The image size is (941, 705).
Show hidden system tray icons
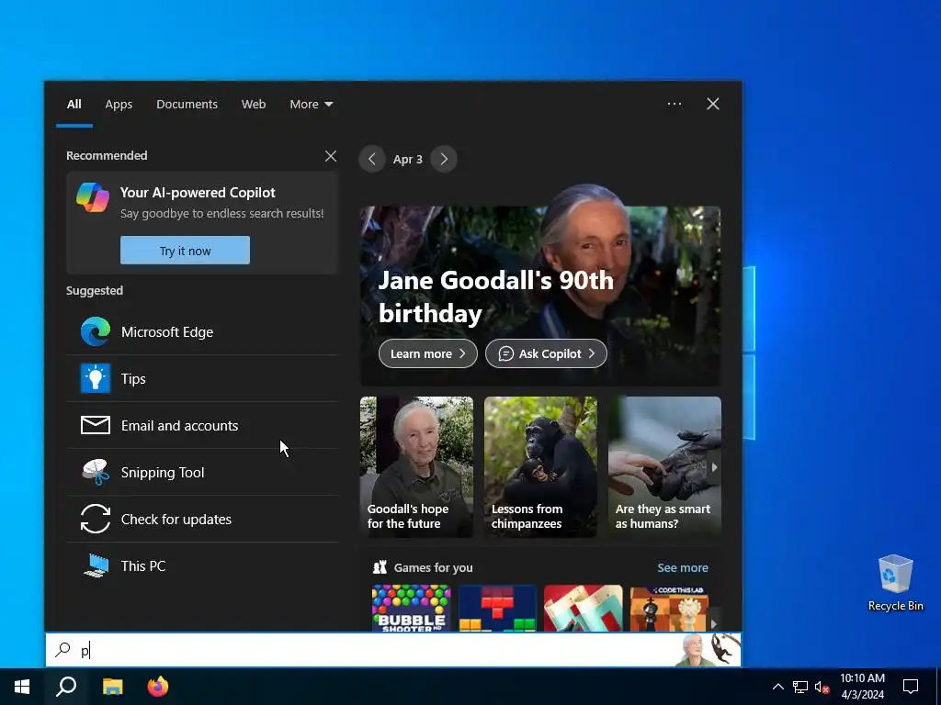pos(777,687)
